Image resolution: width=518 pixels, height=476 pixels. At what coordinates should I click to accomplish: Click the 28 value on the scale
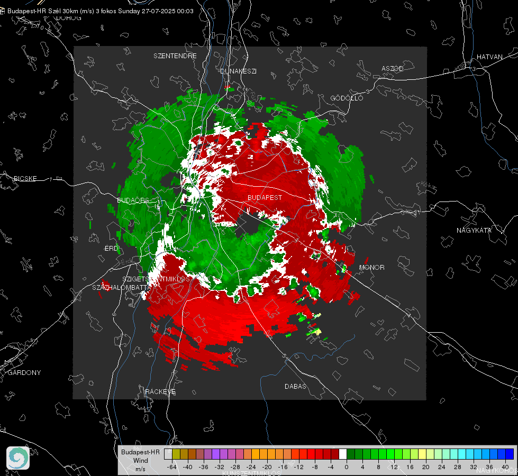point(457,467)
